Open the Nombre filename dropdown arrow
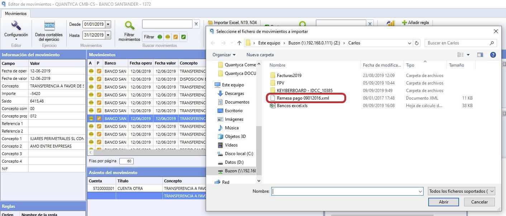Viewport: 506px width, 216px height. coord(420,191)
